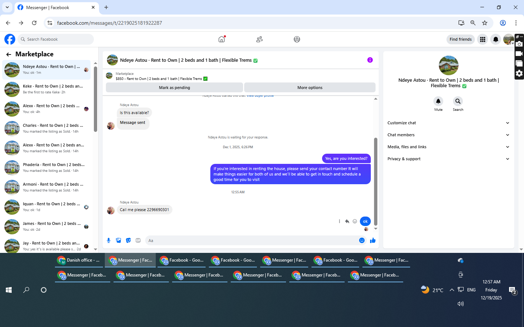The width and height of the screenshot is (524, 327).
Task: Expand the Customize chat section
Action: point(448,123)
